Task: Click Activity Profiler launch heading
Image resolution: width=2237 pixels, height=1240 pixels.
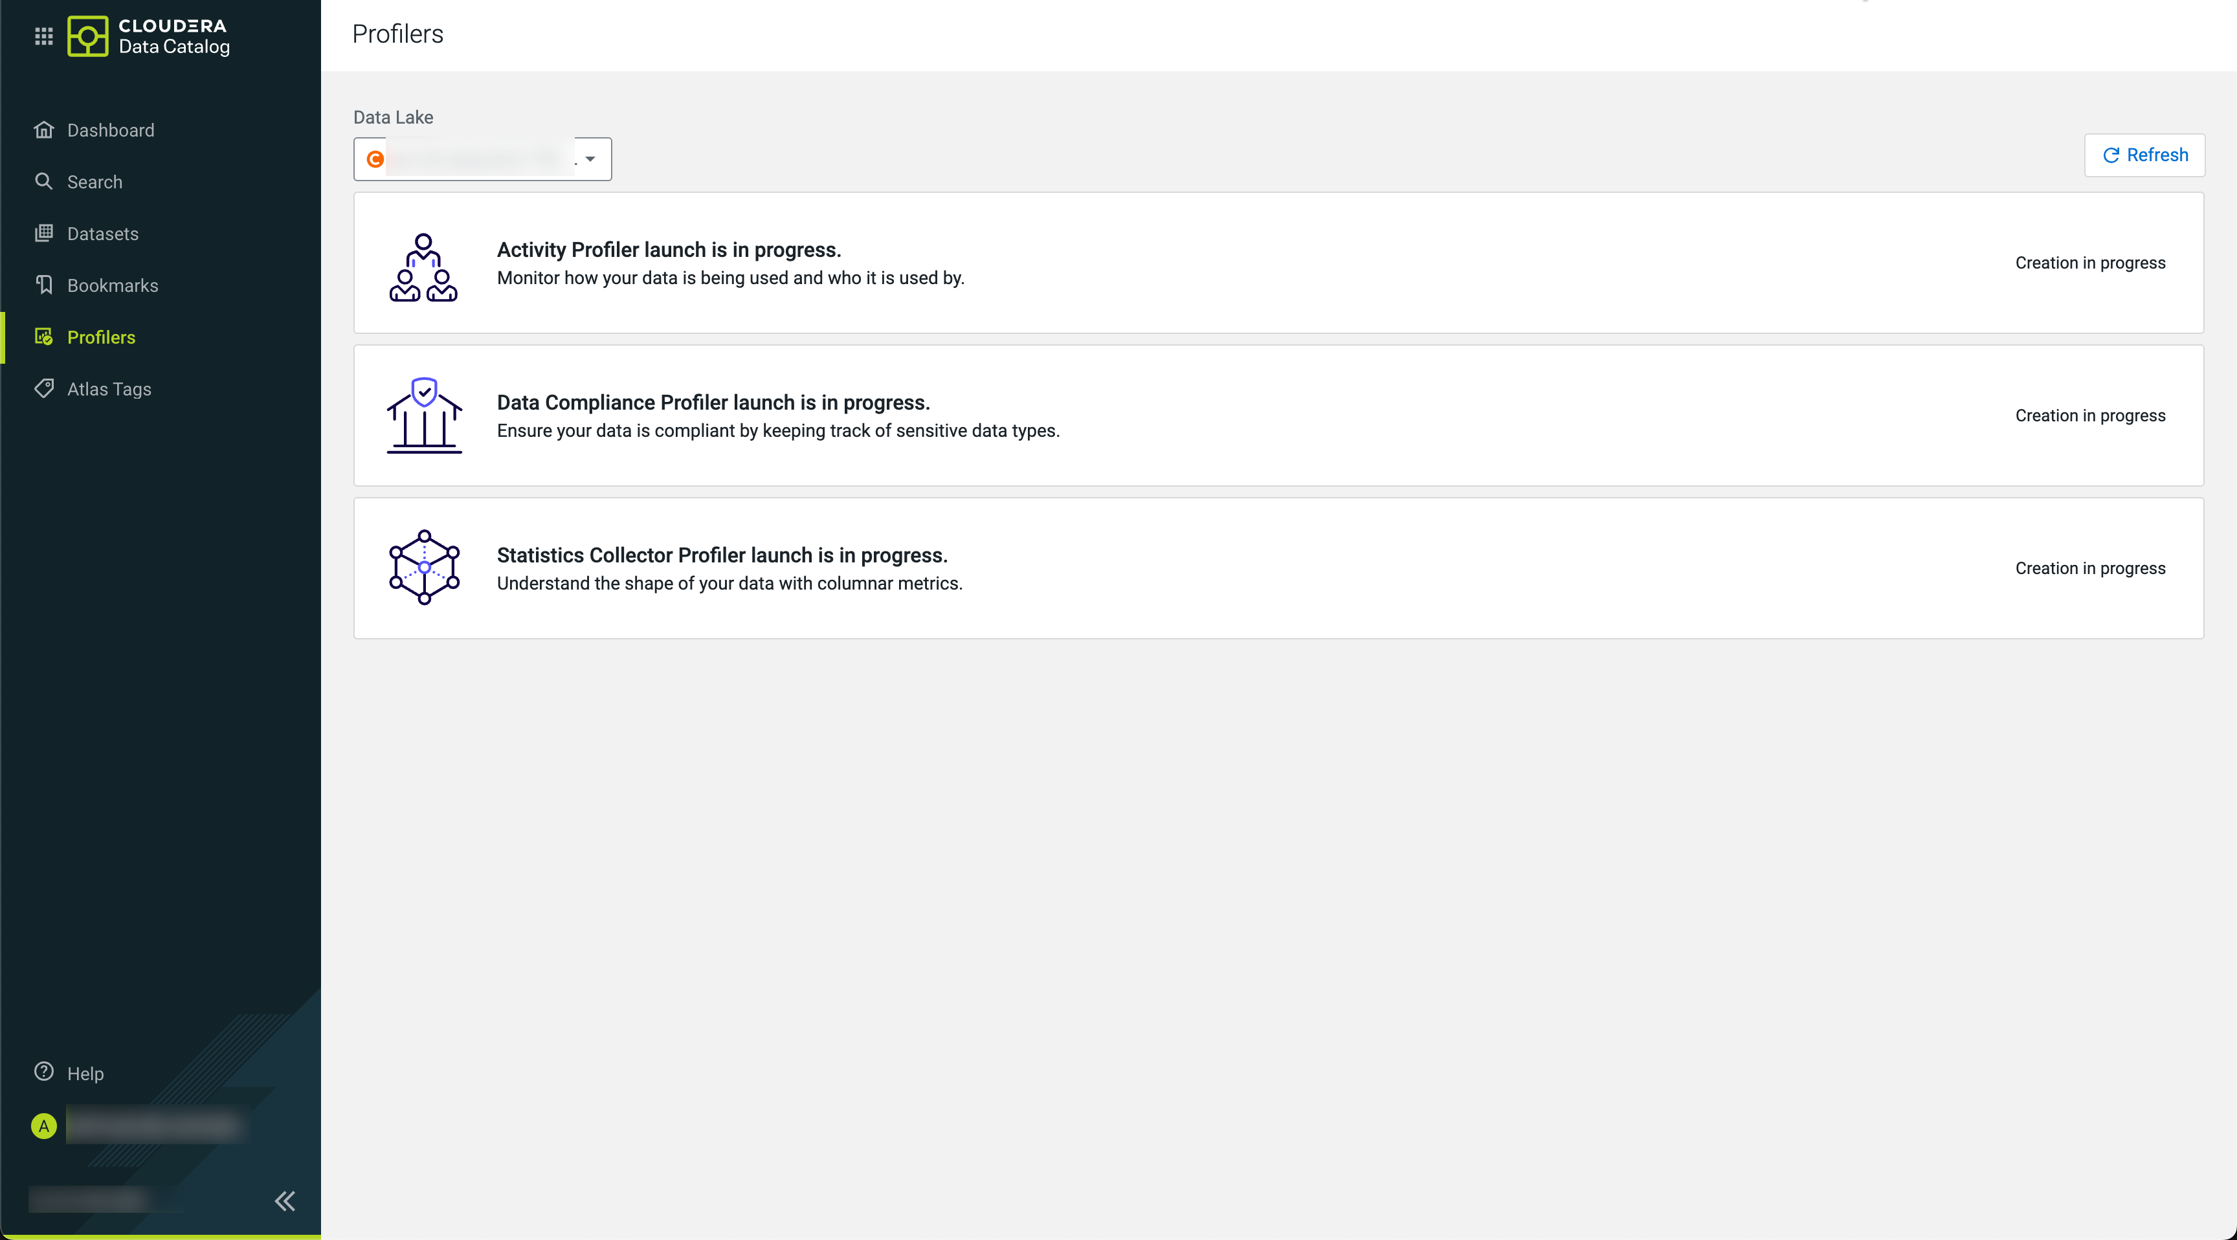Action: point(669,250)
